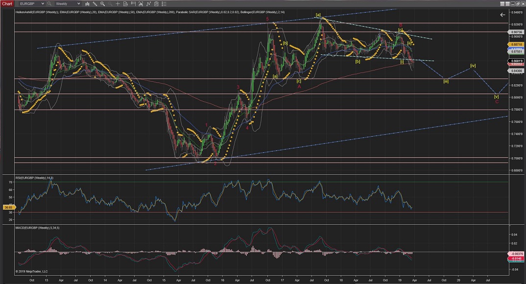Close the chart window
526x284 pixels.
523,4
